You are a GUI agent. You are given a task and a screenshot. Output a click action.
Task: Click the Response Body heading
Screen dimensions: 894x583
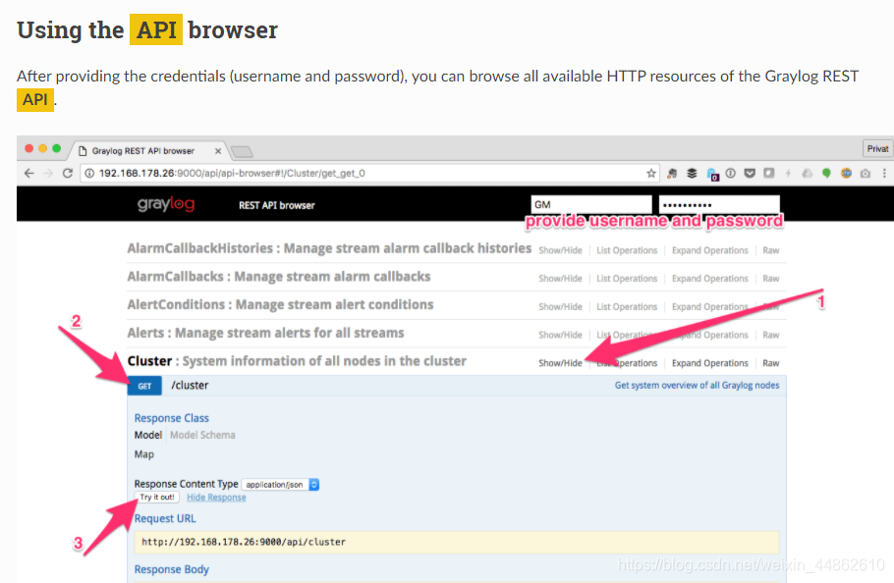(x=172, y=569)
